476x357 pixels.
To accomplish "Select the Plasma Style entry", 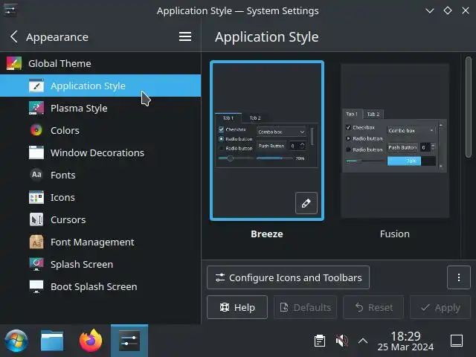I will 100,108.
